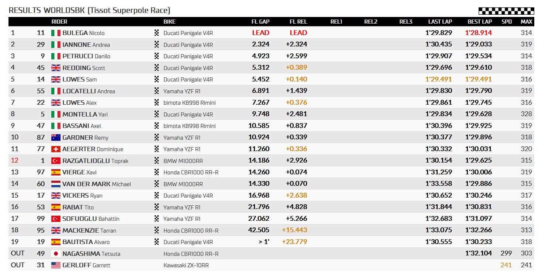538x275 pixels.
Task: Click the FL GAP column header
Action: [261, 22]
